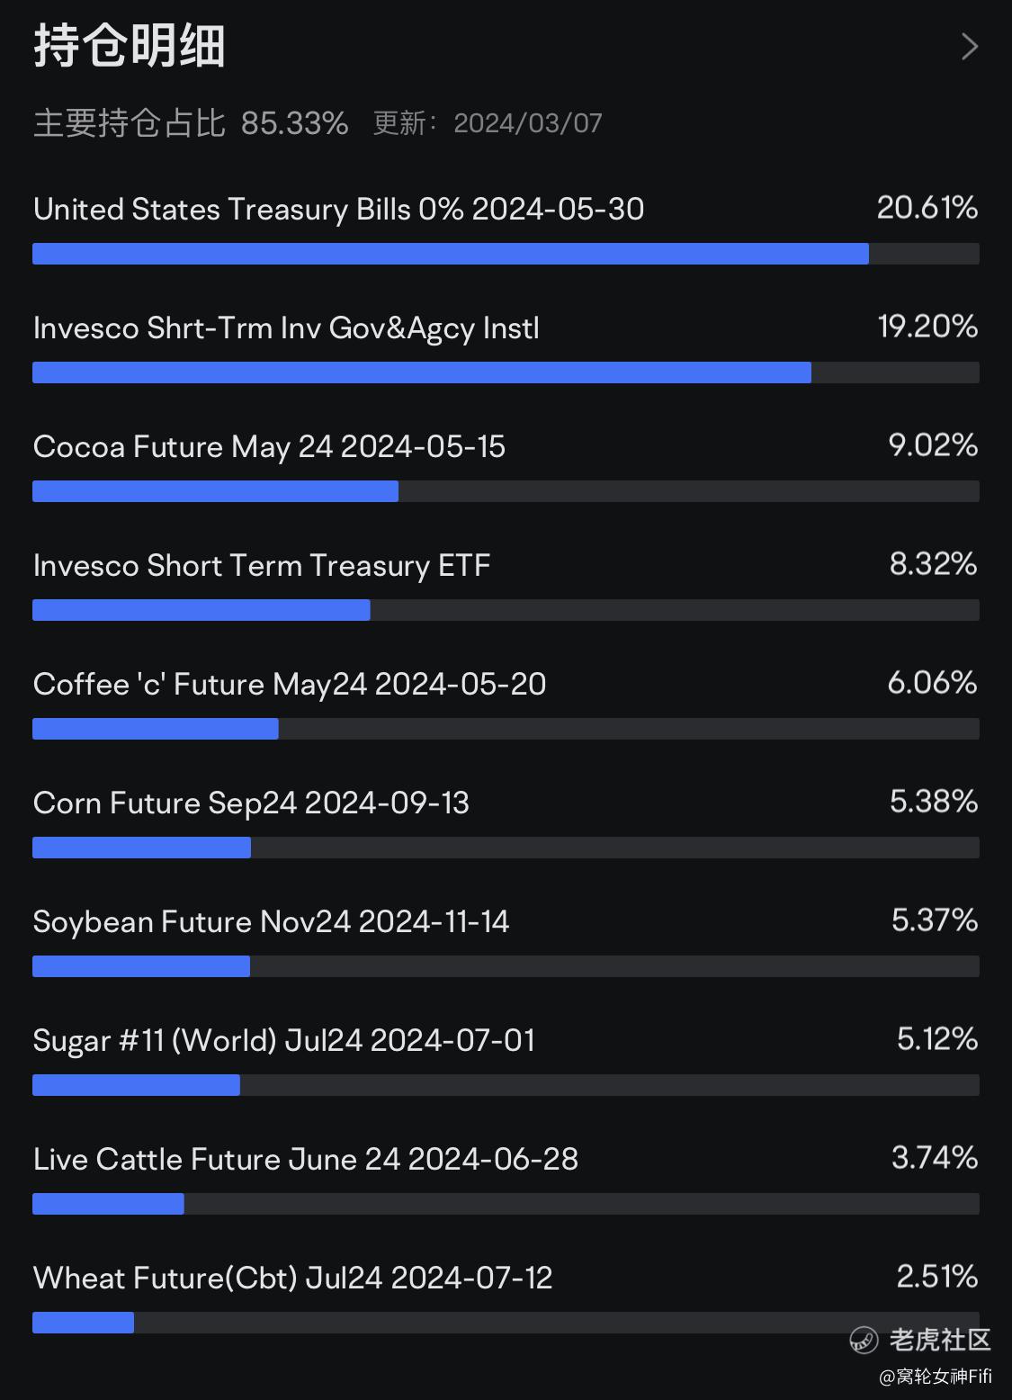Select United States Treasury Bills holding
Viewport: 1012px width, 1400px height.
(338, 210)
